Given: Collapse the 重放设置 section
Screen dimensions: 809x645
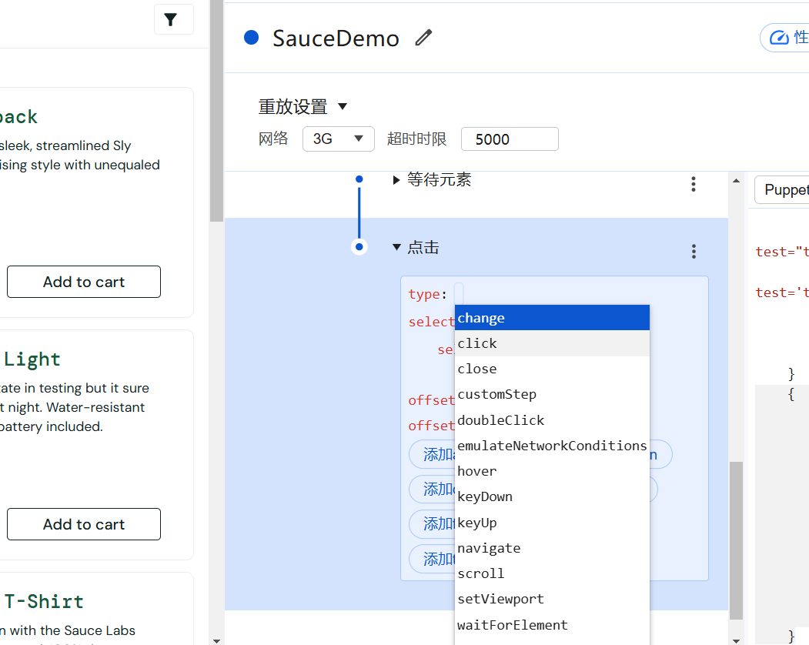Looking at the screenshot, I should click(x=343, y=107).
